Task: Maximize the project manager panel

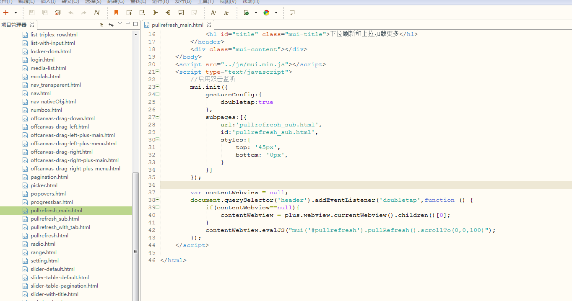Action: point(135,24)
